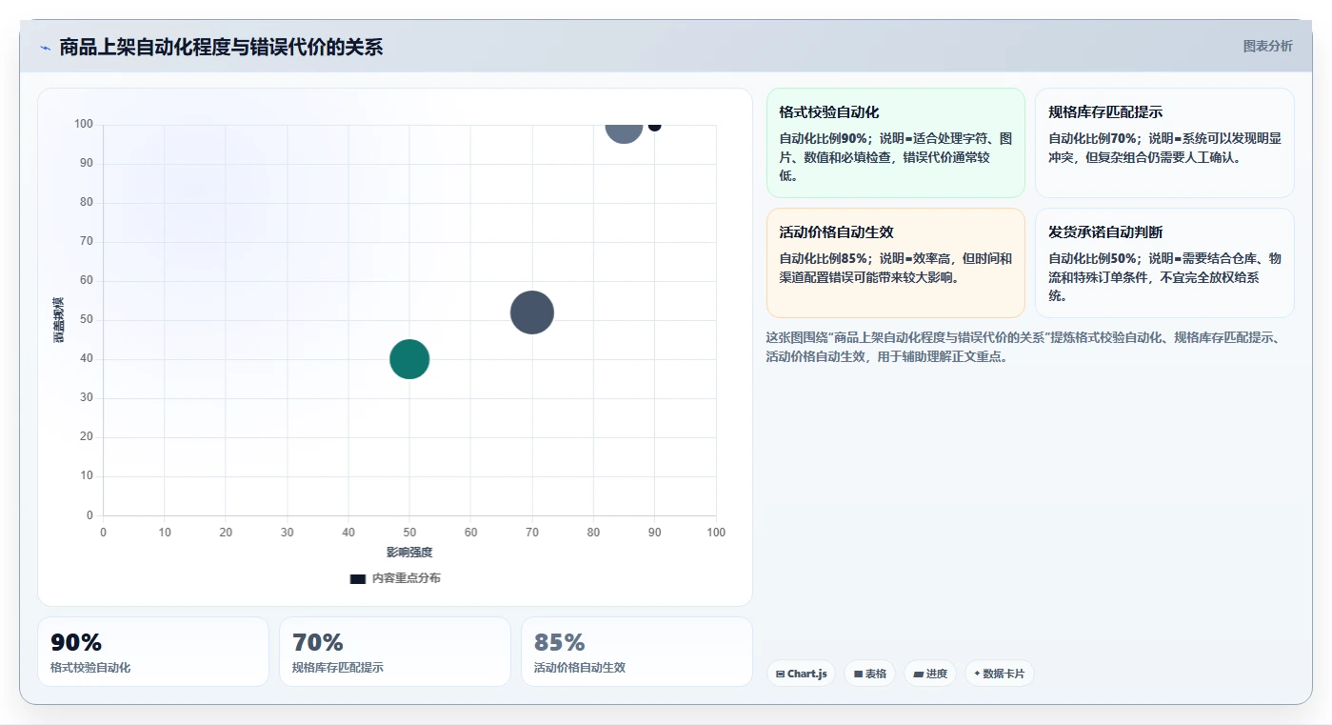Open the 活动价格自动生效 orange card

(x=895, y=263)
